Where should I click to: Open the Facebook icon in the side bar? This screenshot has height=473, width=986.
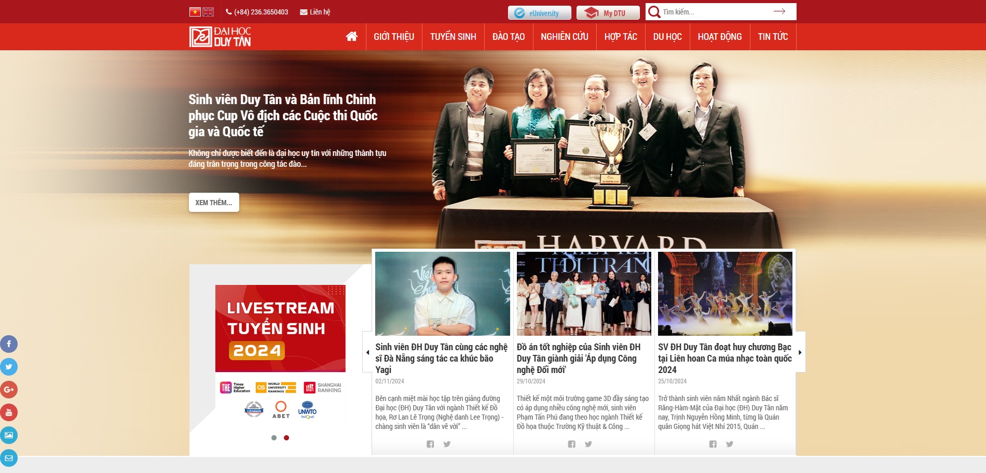(9, 344)
